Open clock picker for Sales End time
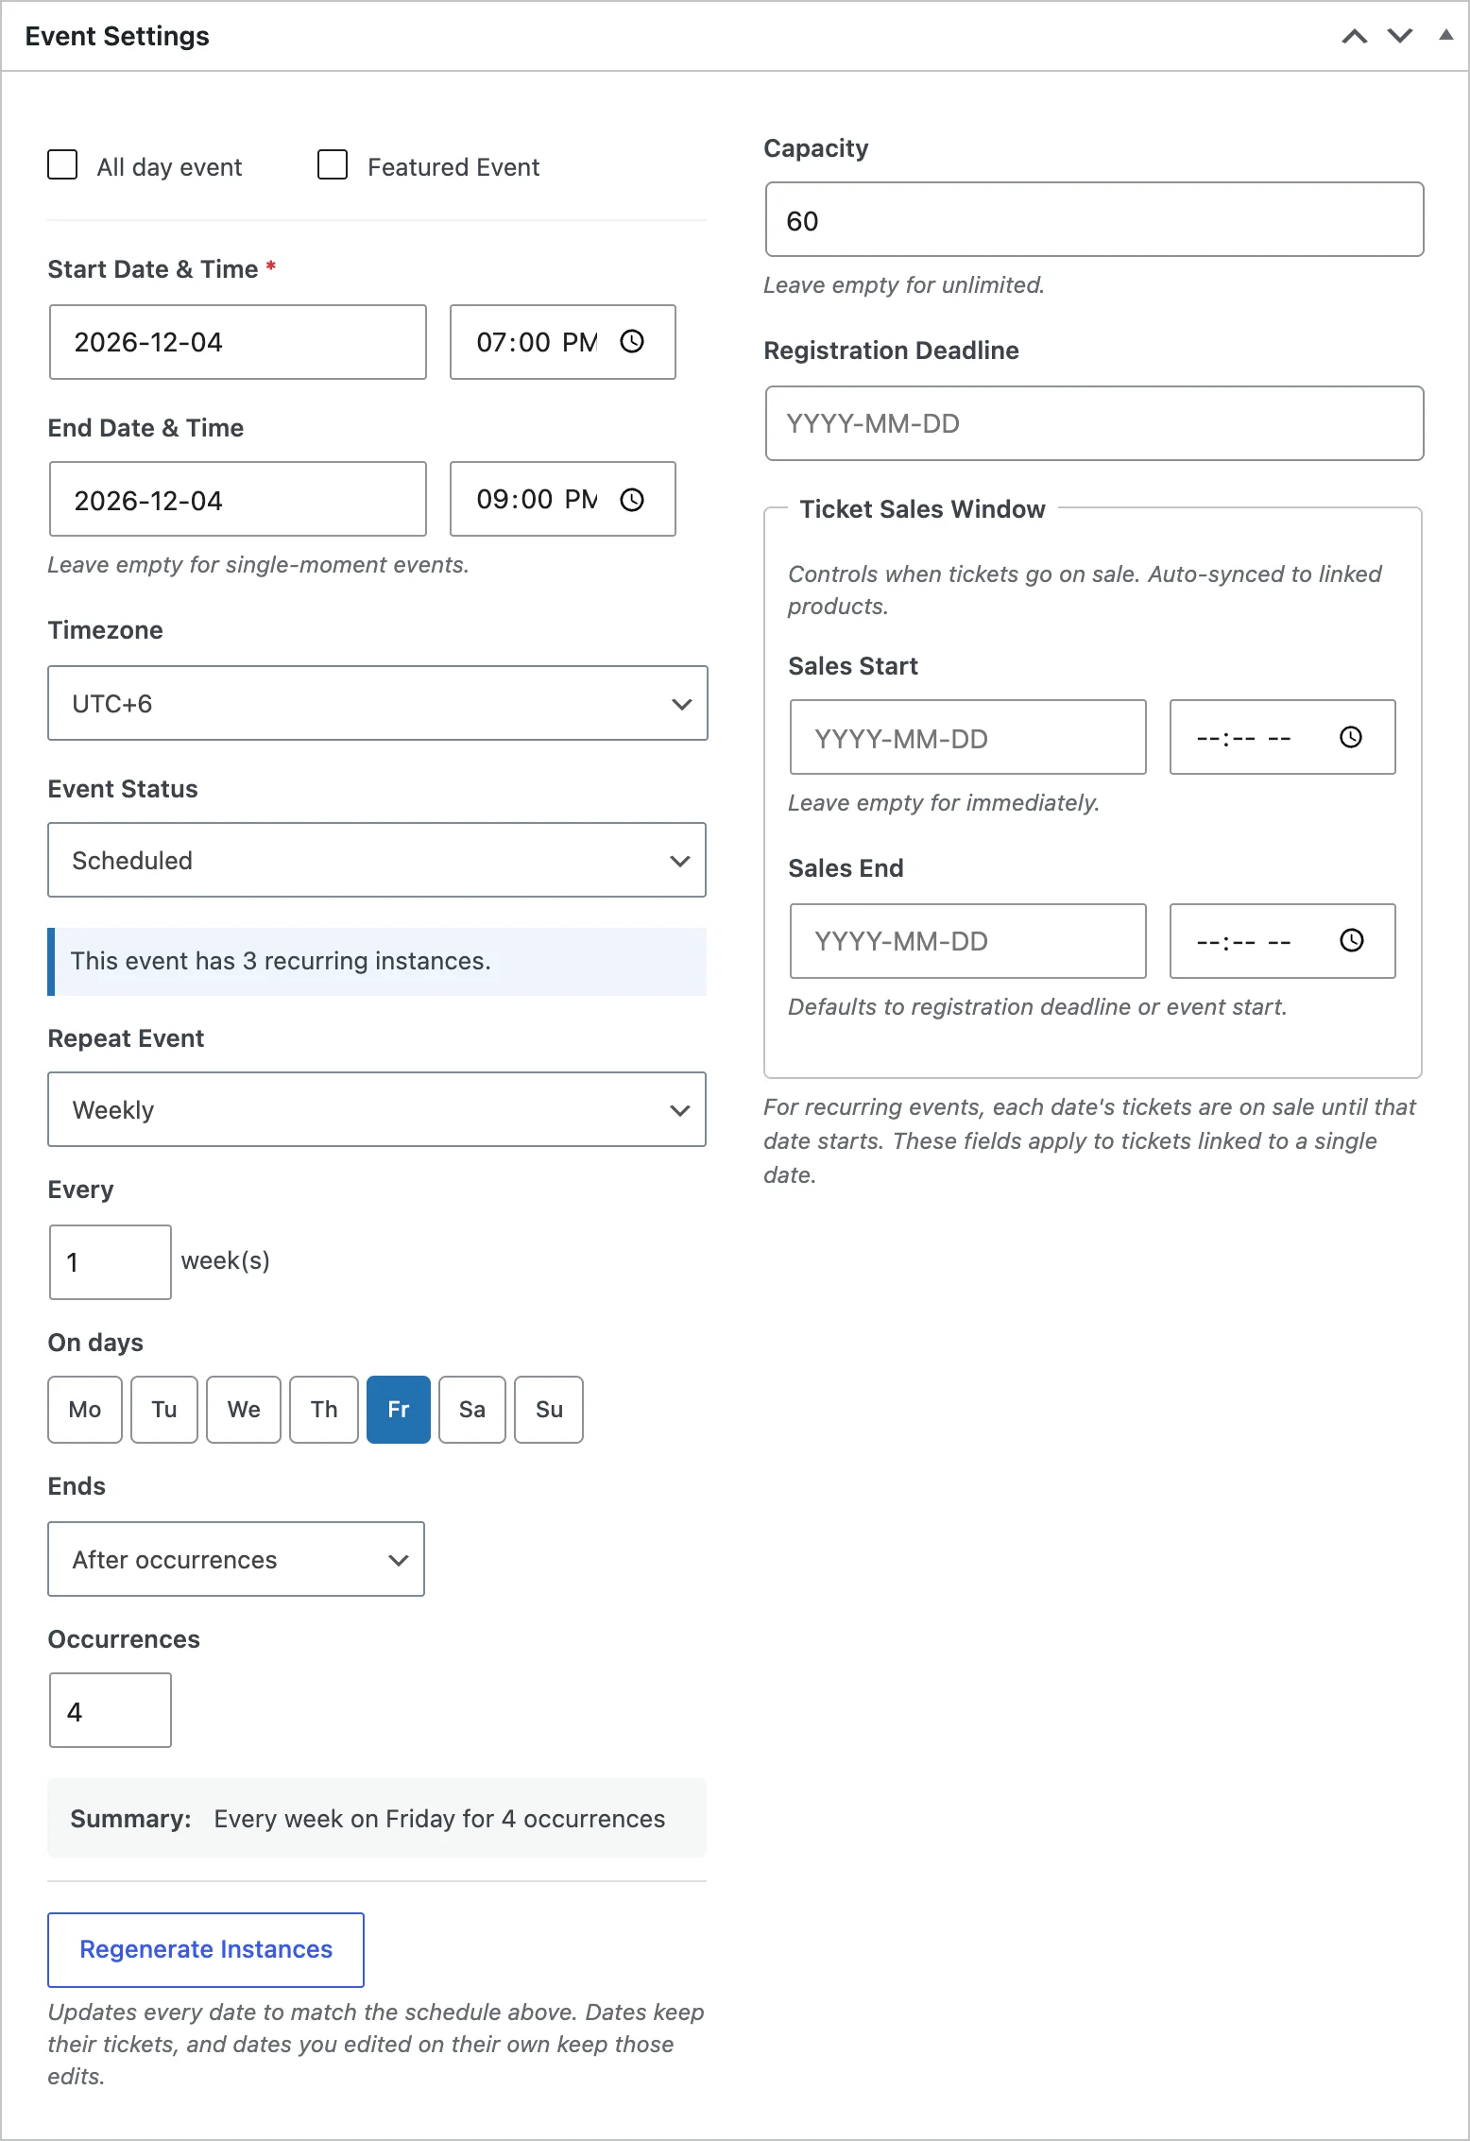The image size is (1470, 2141). (x=1351, y=940)
